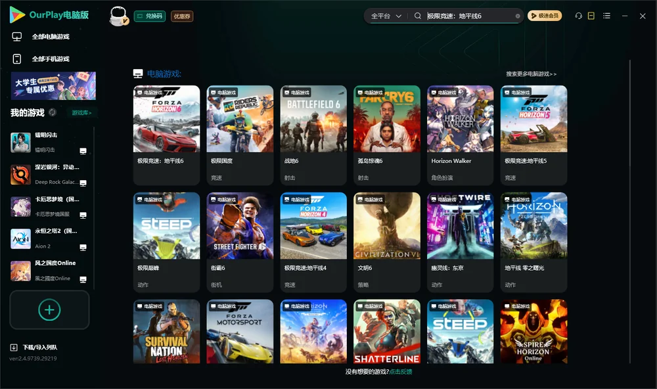This screenshot has width=657, height=389.
Task: Open the 下载/导入列队 download icon
Action: 14,347
